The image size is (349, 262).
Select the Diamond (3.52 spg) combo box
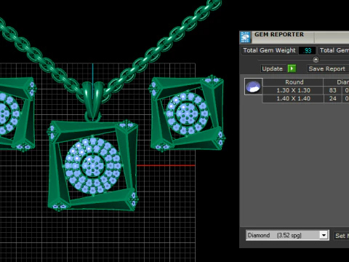pyautogui.click(x=287, y=235)
